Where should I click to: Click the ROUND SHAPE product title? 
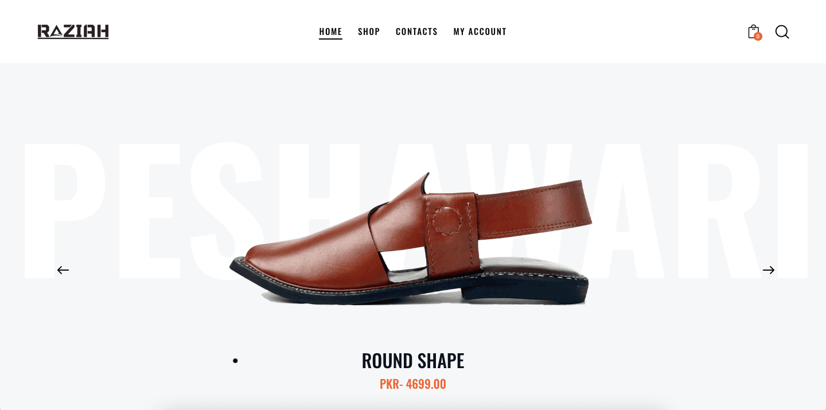413,361
